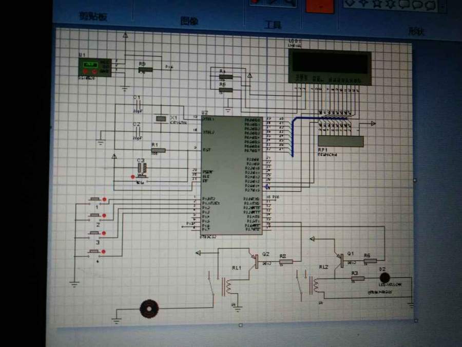Click the black buzzer symbol in the drawing
The image size is (462, 347).
click(149, 309)
